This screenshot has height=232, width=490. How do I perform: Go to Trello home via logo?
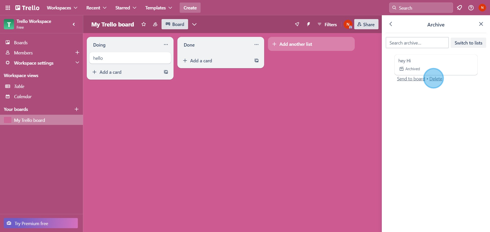point(27,8)
